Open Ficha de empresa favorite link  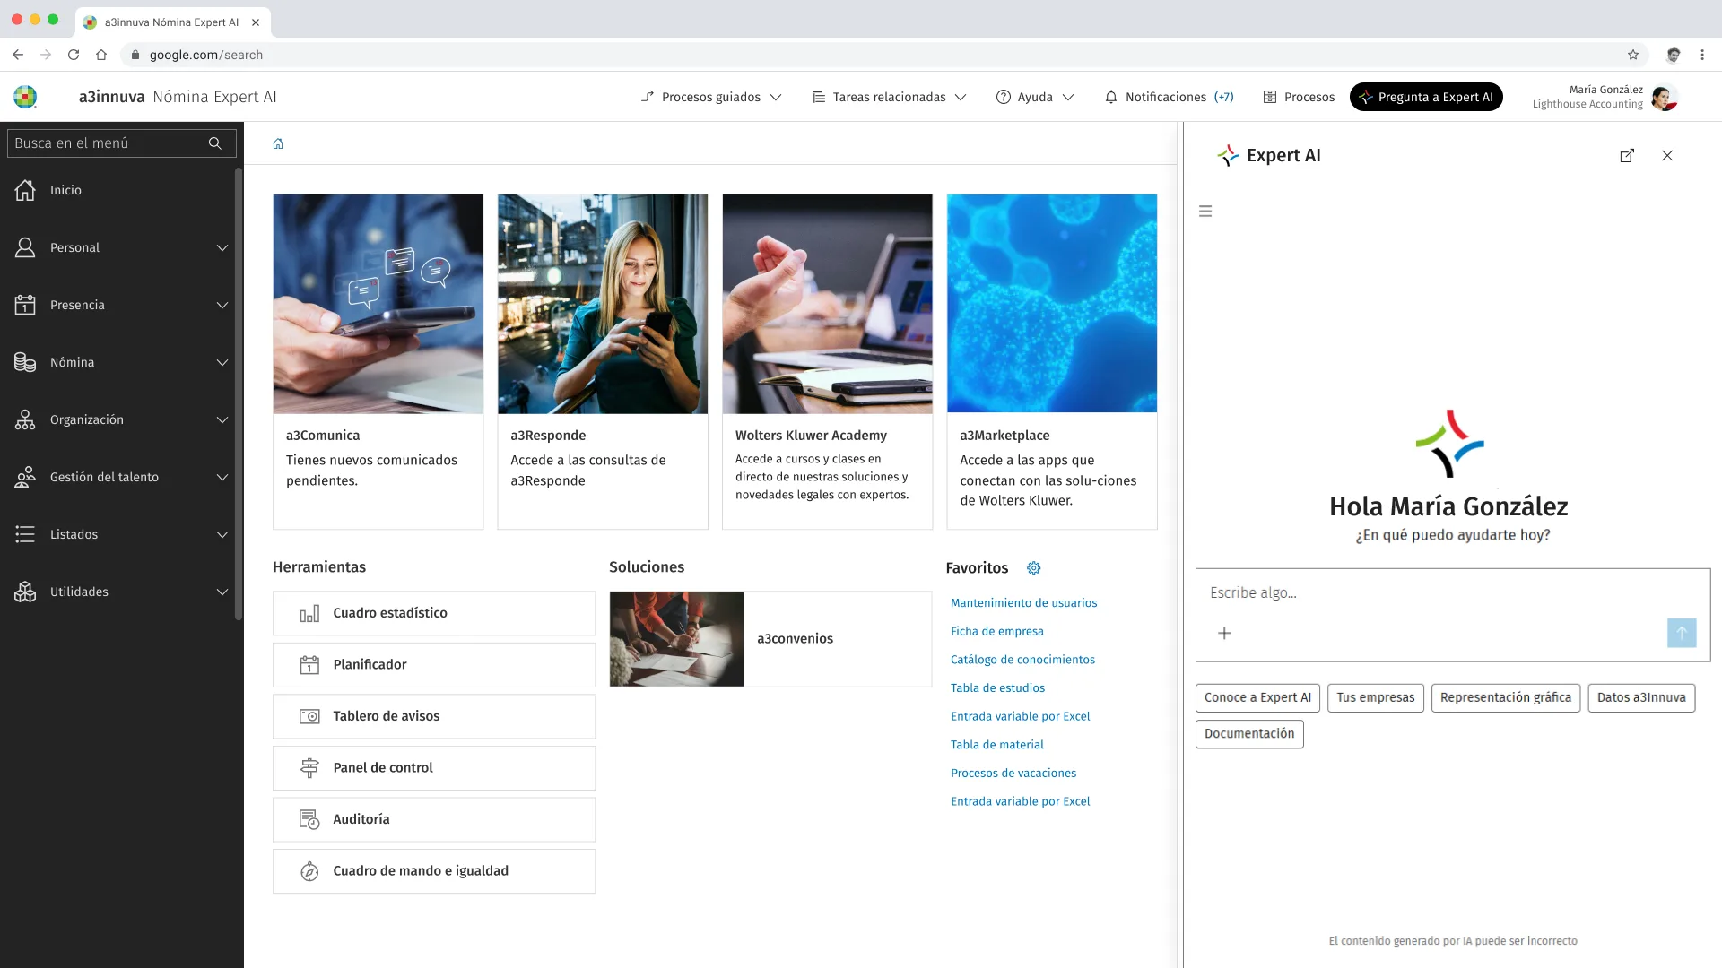996,631
